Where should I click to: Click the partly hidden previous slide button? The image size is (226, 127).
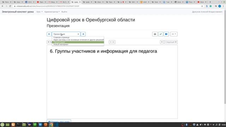pyautogui.click(x=49, y=42)
